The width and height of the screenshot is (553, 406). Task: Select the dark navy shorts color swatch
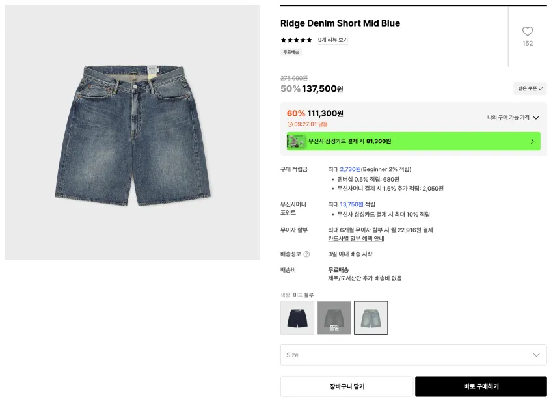297,318
